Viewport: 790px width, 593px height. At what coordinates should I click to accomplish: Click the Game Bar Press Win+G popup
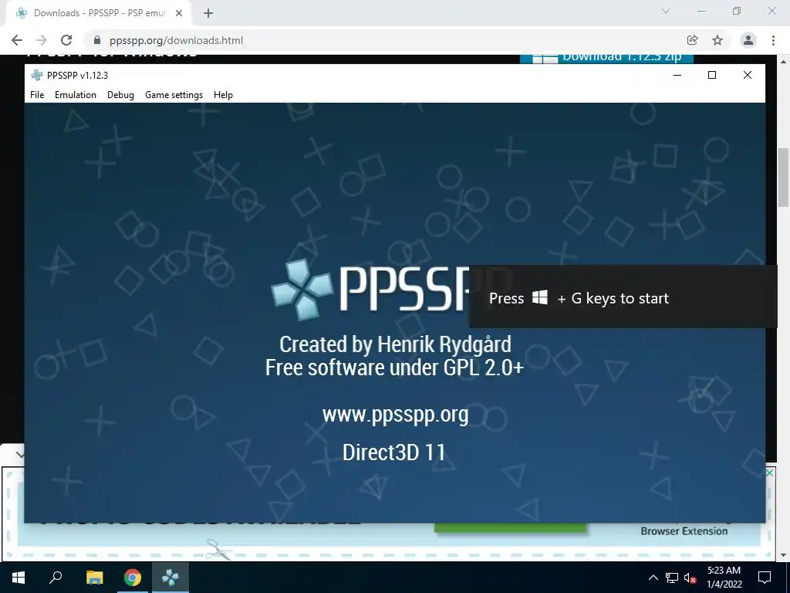pyautogui.click(x=623, y=297)
